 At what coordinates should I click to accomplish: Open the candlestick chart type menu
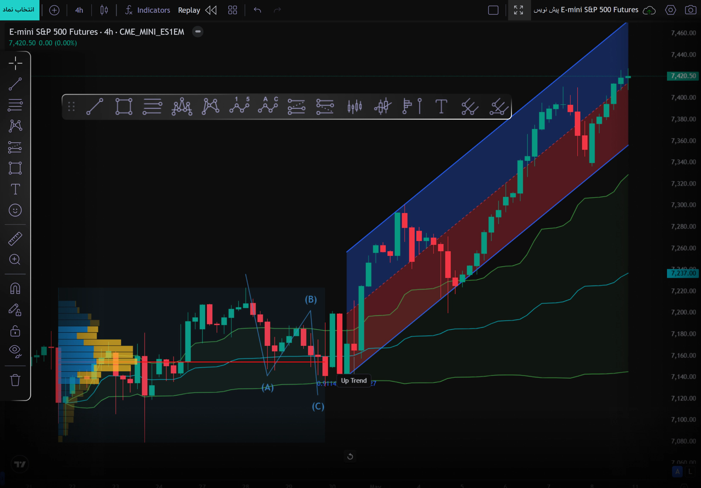pyautogui.click(x=104, y=10)
